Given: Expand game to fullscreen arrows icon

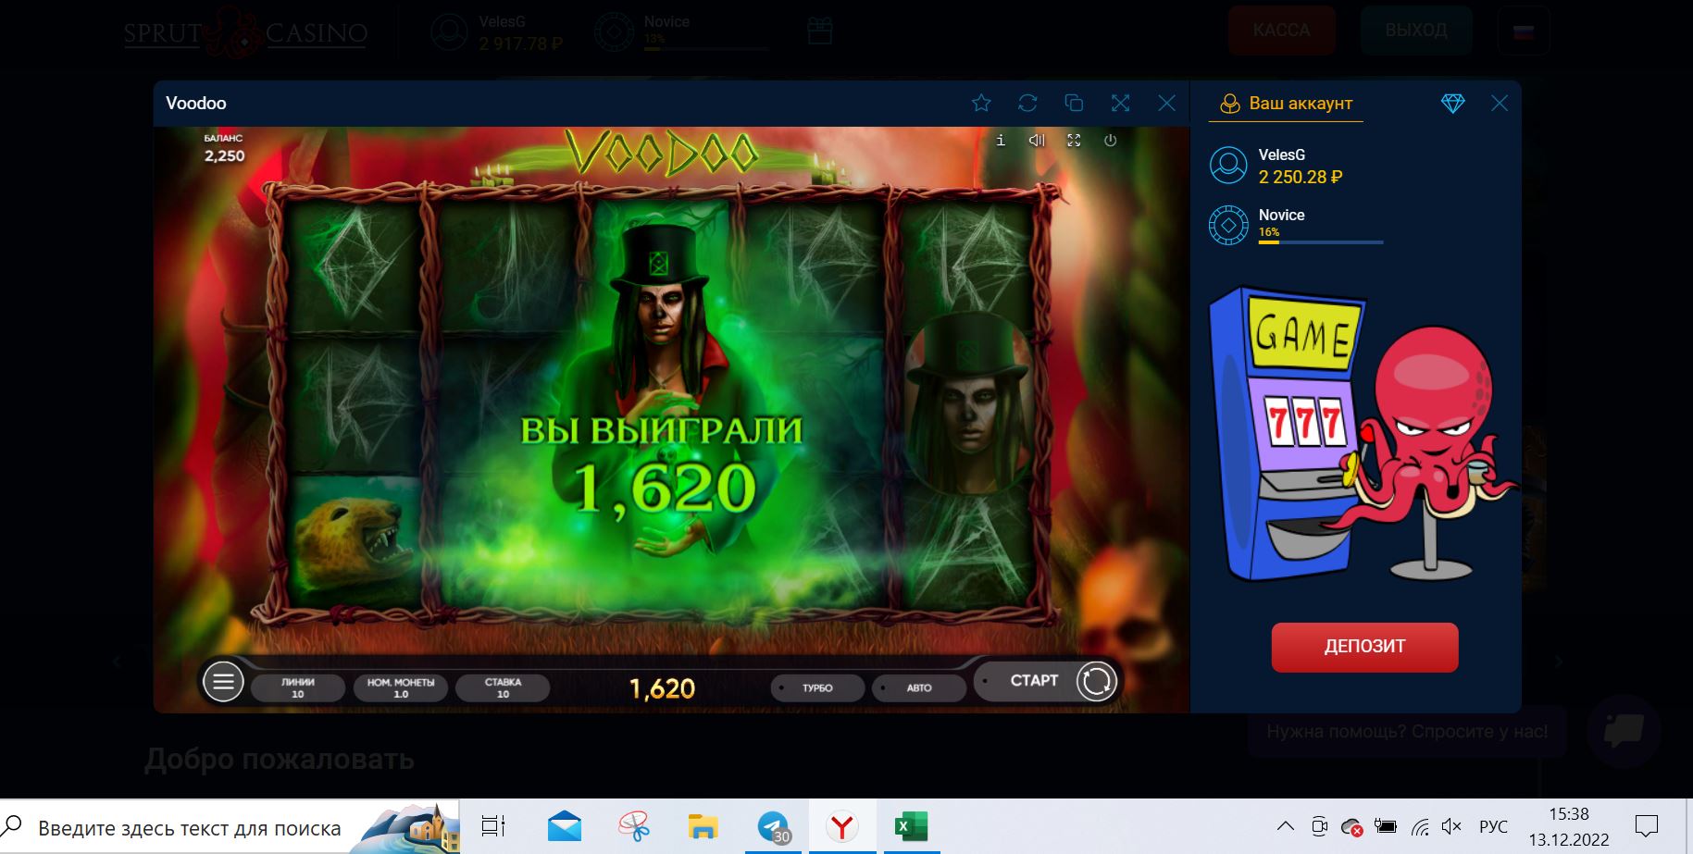Looking at the screenshot, I should click(x=1120, y=103).
